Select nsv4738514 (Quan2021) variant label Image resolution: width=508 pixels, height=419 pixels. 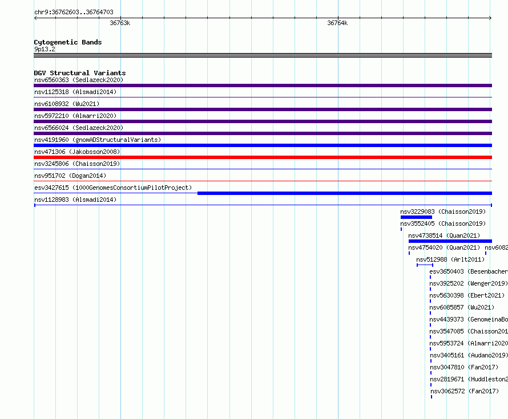444,235
